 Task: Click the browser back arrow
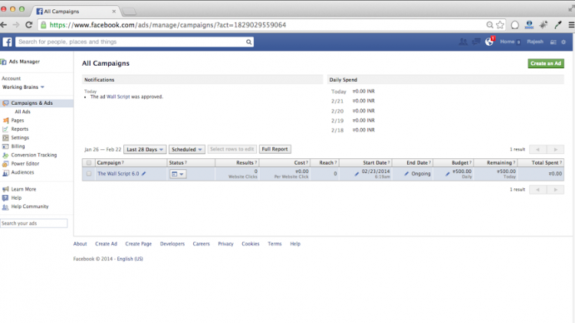(x=4, y=25)
